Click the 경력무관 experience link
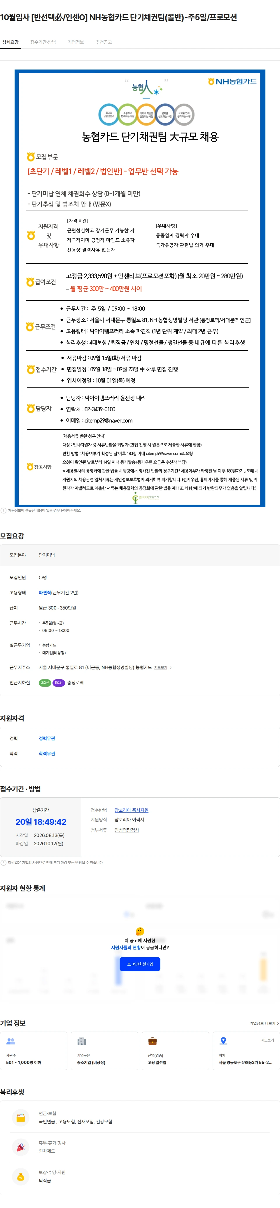The height and width of the screenshot is (1208, 280). tap(47, 739)
